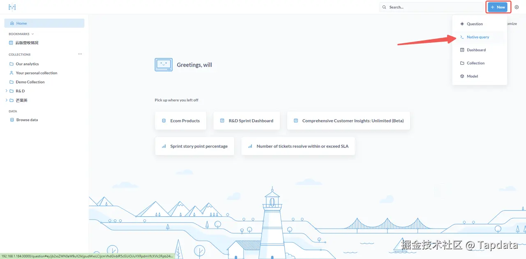This screenshot has width=526, height=259.
Task: Click the BOOKMARKS section label
Action: [19, 34]
